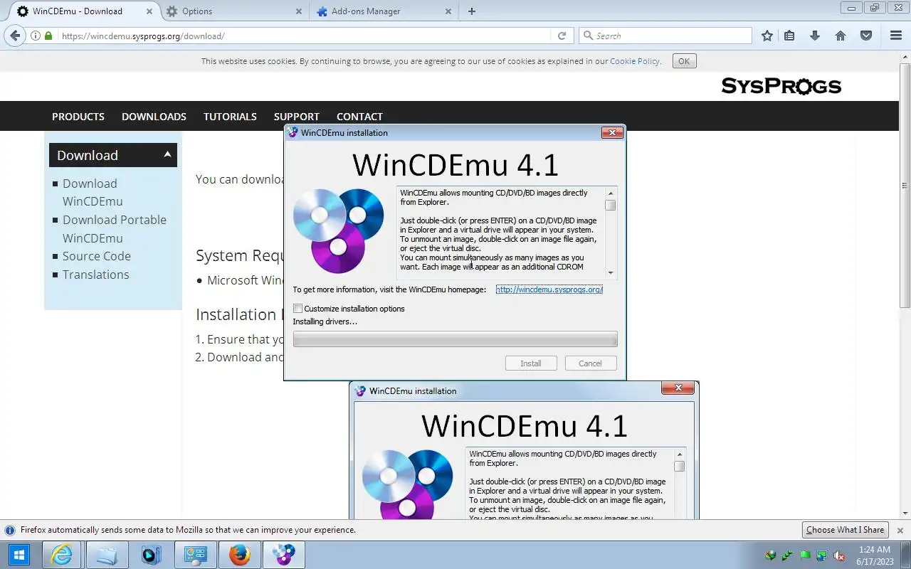The width and height of the screenshot is (911, 569).
Task: Switch to WinCDEmu installer in taskbar
Action: pos(284,555)
